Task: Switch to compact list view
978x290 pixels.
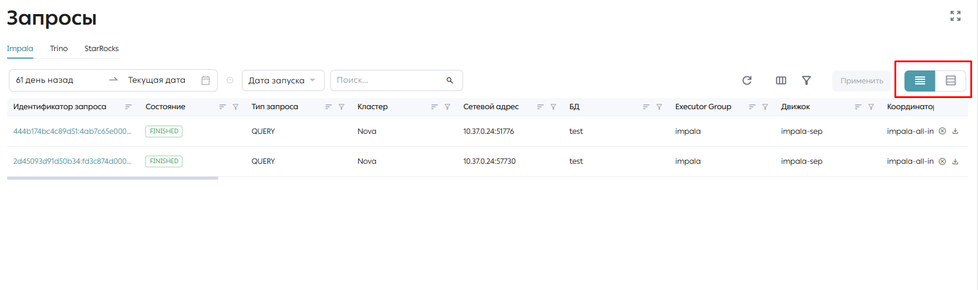Action: click(x=920, y=80)
